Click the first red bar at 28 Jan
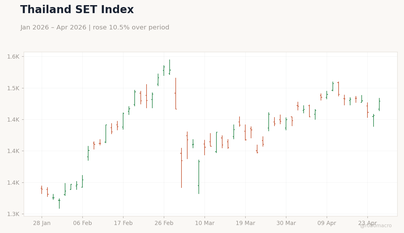 (42, 190)
